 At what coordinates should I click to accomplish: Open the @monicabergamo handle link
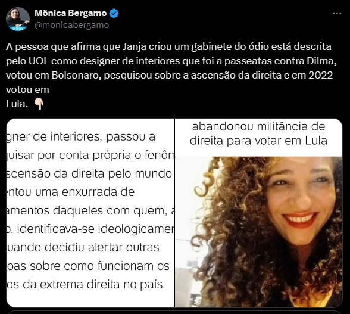[71, 25]
